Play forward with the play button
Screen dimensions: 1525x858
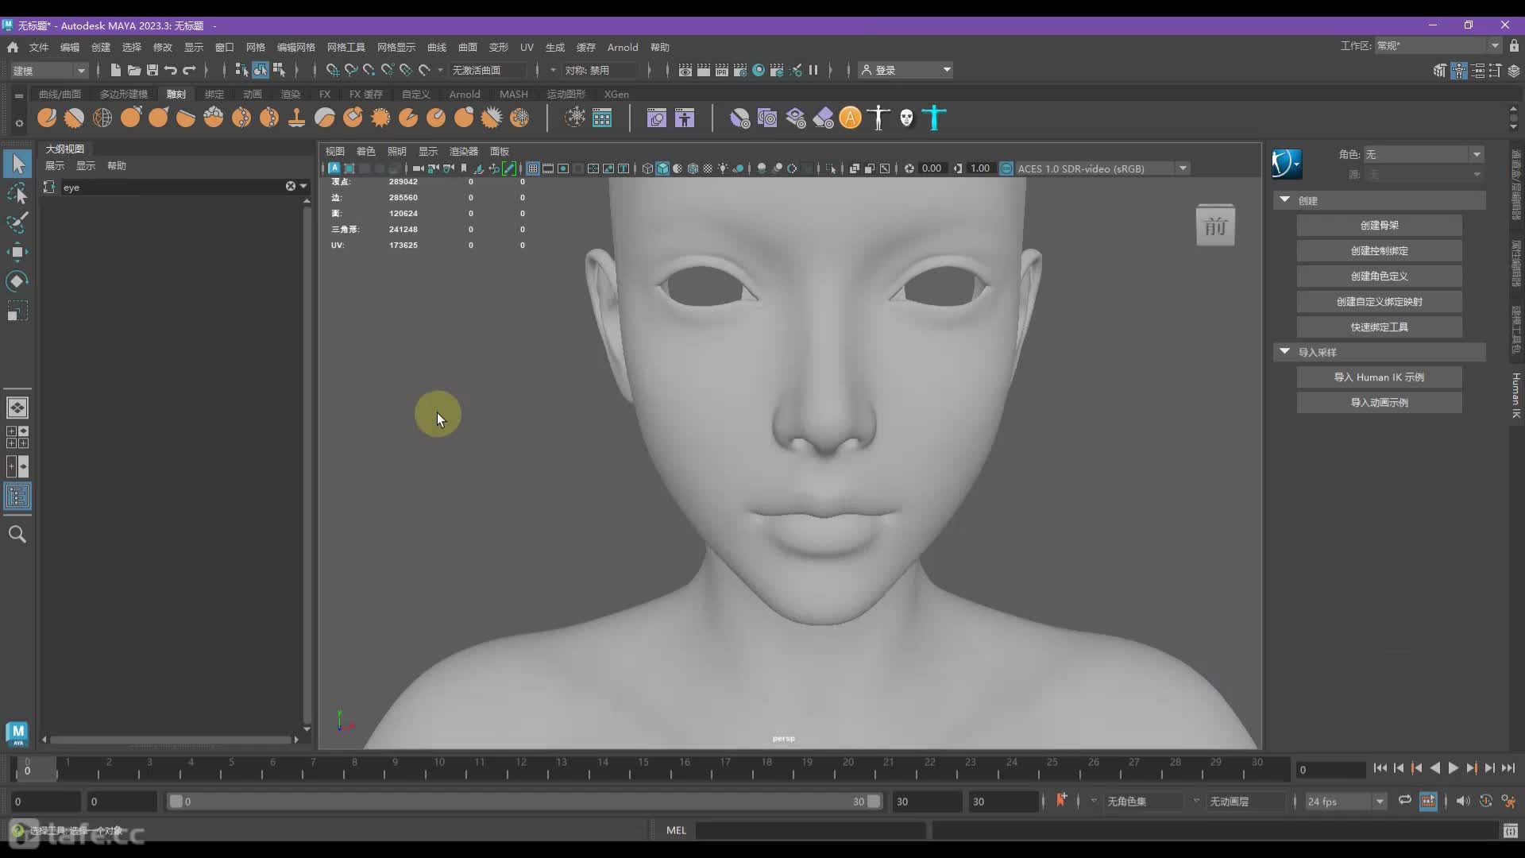[1453, 768]
